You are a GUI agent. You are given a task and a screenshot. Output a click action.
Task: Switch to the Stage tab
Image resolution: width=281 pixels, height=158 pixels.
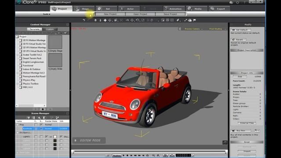84,9
